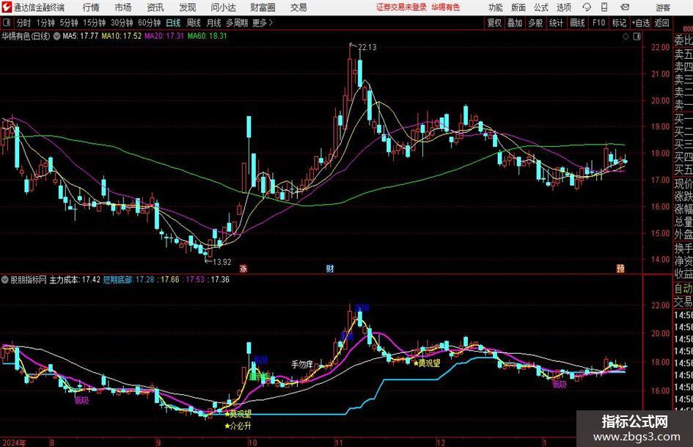Switch to 1分钟 period tab
Screen dimensions: 693x447
(45, 23)
